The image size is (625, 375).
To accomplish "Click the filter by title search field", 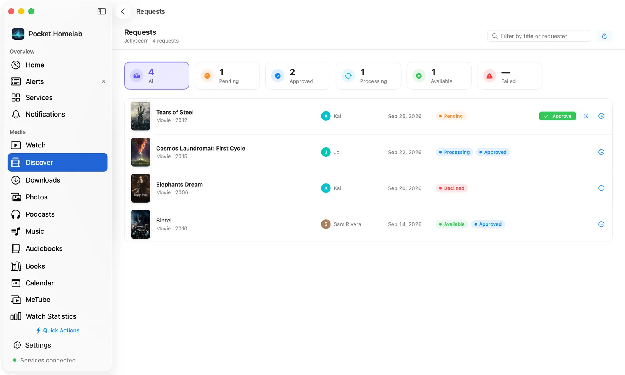I will tap(539, 36).
